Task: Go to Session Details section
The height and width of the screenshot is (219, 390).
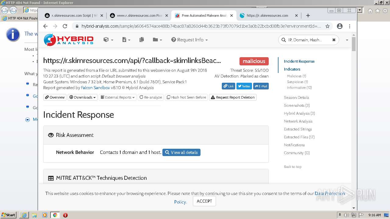Action: tap(296, 97)
